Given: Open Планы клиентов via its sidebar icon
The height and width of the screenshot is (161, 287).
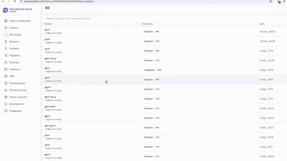Looking at the screenshot, I should point(6,97).
